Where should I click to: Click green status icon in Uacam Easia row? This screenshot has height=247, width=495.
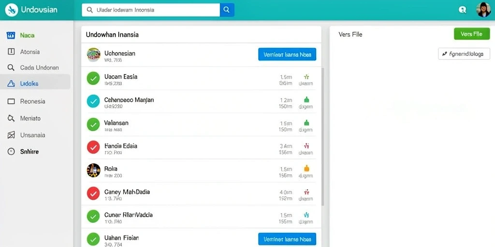tap(306, 77)
